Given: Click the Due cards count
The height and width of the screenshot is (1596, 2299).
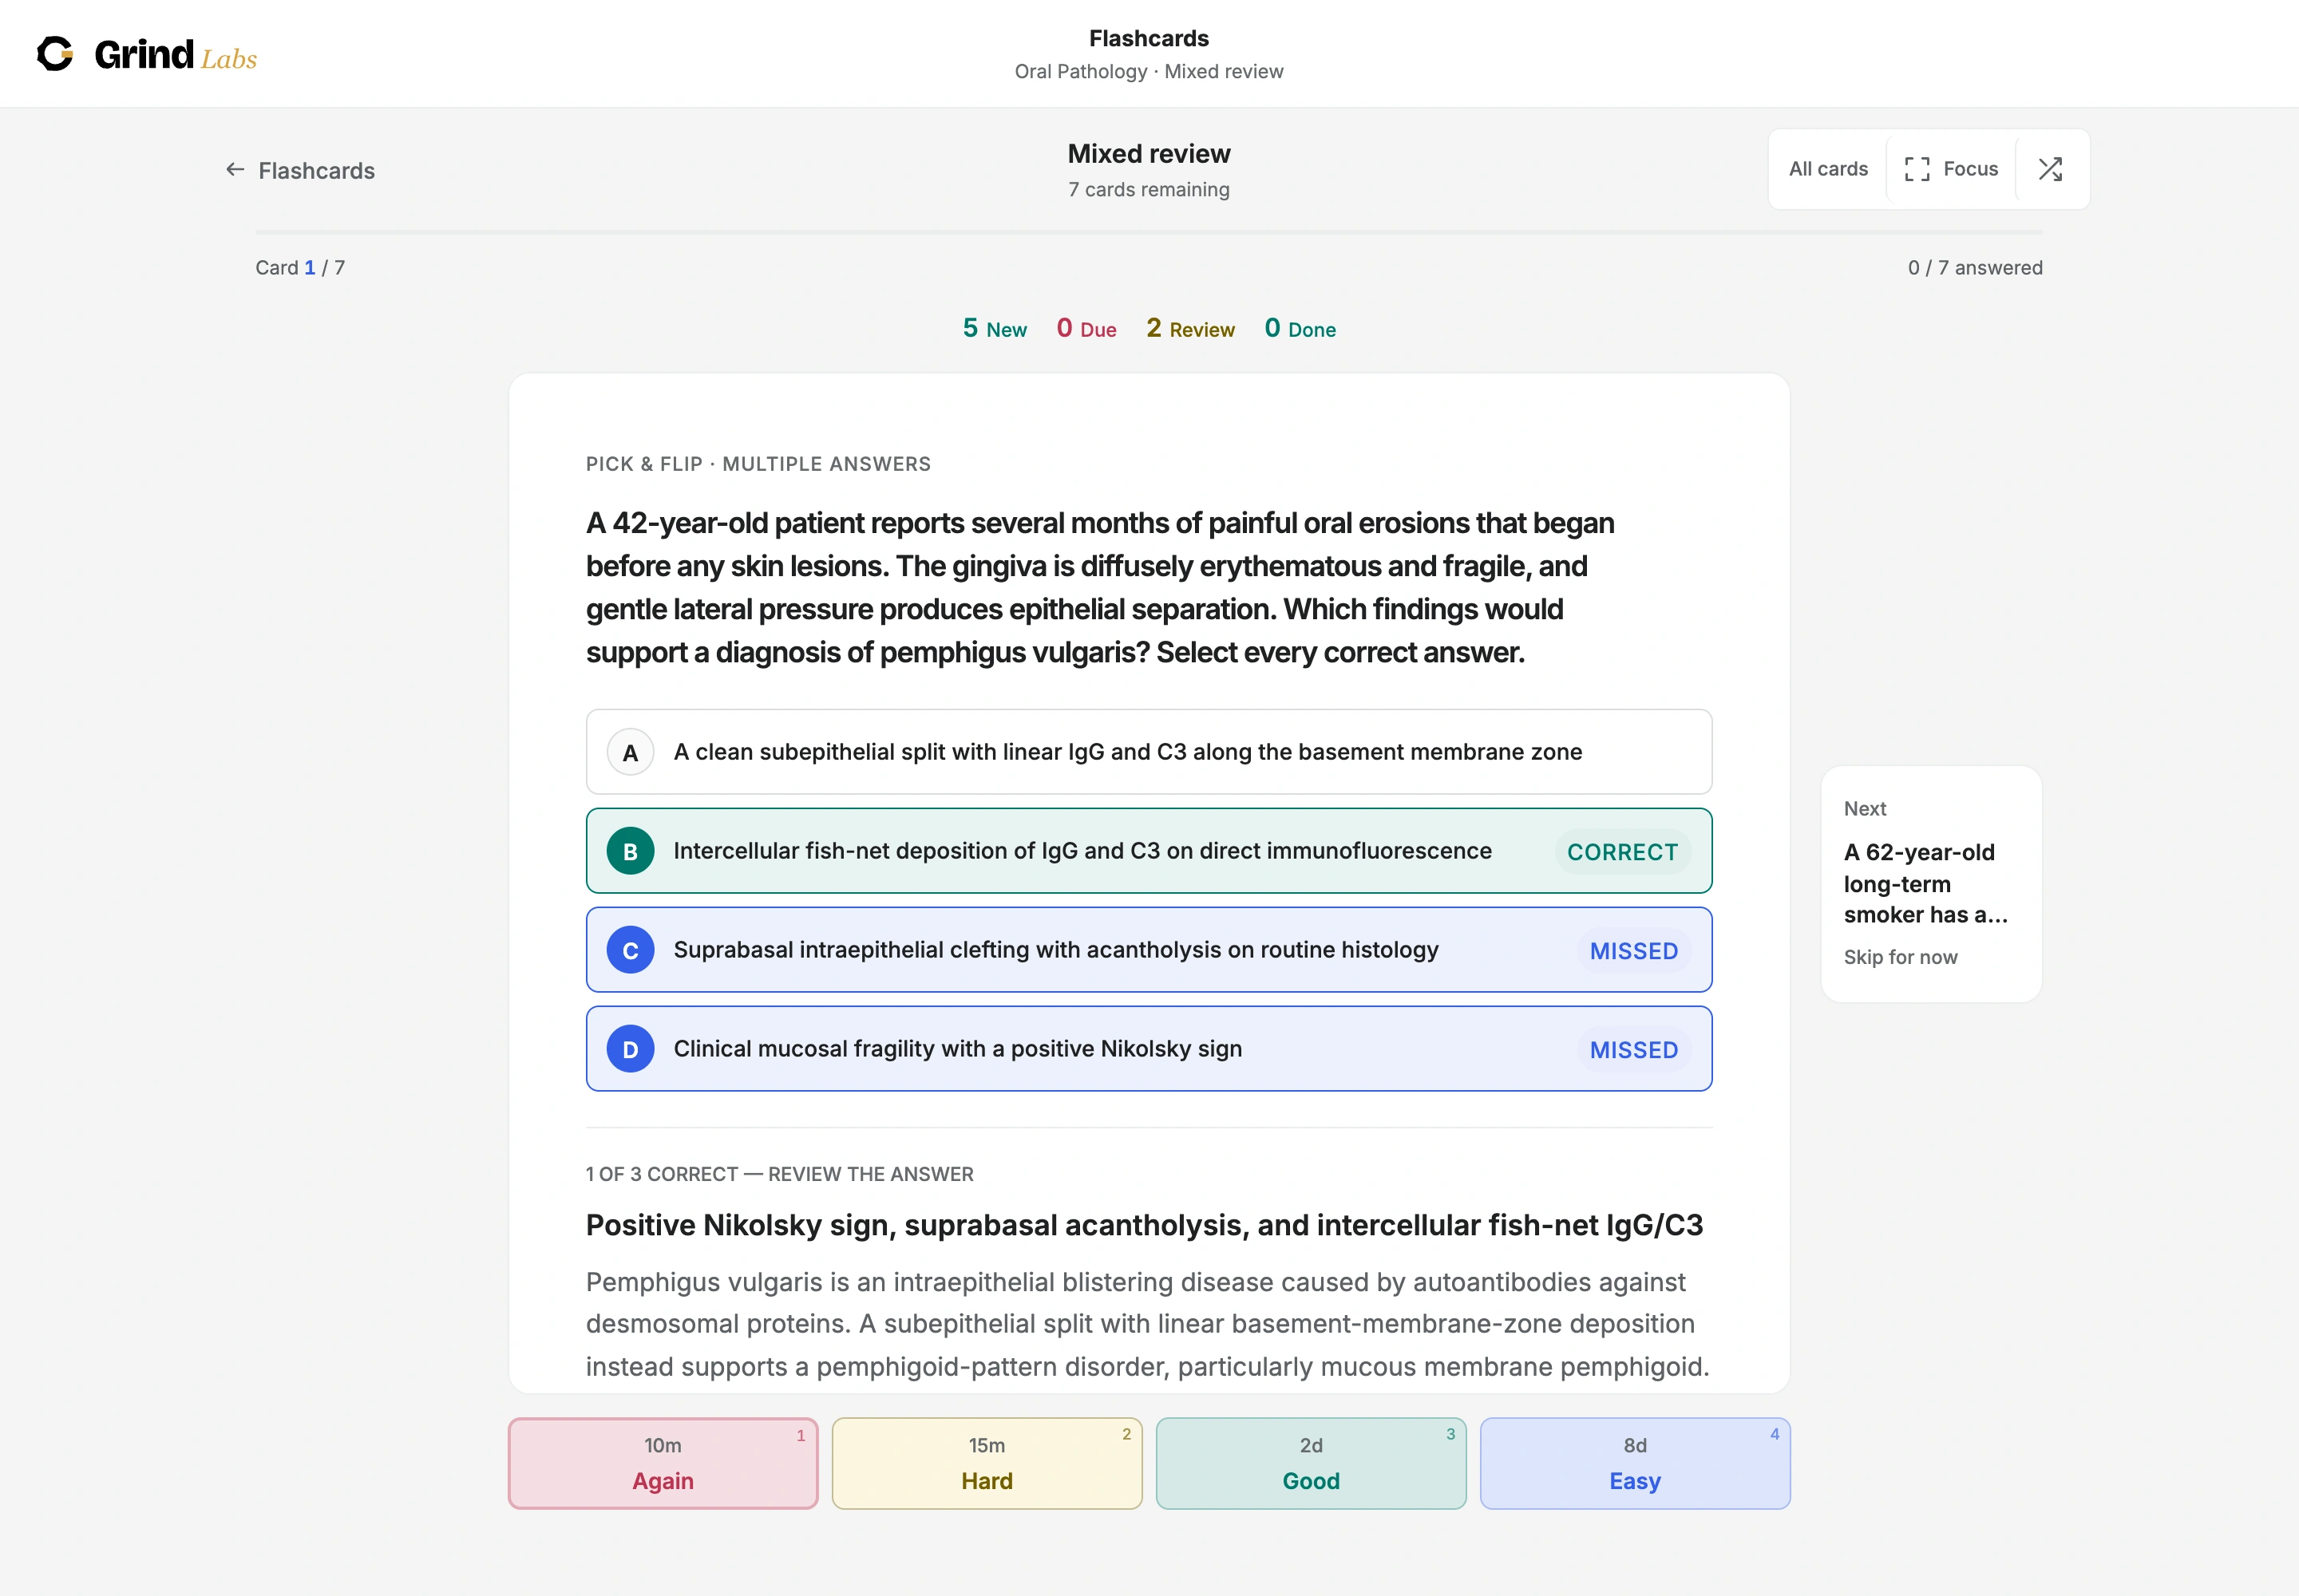Looking at the screenshot, I should (1086, 328).
